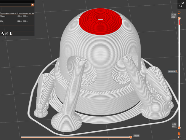Click the Продолжительность column header
The width and height of the screenshot is (186, 140).
(8, 13)
